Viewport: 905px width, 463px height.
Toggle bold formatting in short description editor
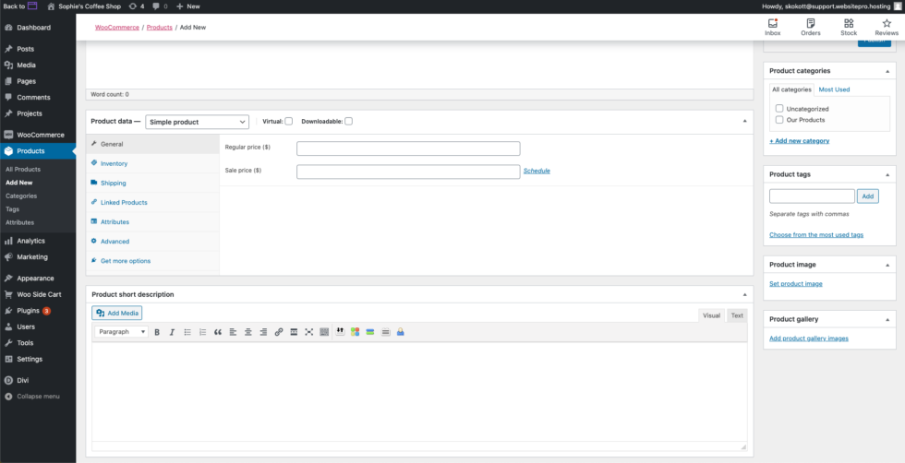click(157, 332)
